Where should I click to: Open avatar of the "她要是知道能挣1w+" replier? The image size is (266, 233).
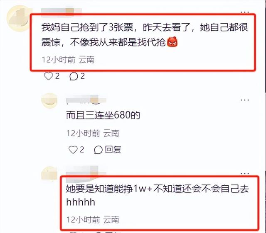tap(49, 174)
